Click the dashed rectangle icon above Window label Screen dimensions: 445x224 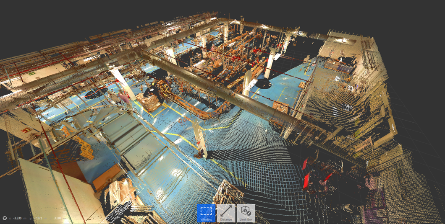pos(206,211)
